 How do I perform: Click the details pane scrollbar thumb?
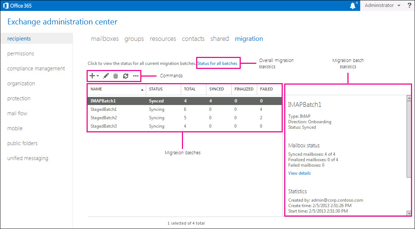[409, 139]
